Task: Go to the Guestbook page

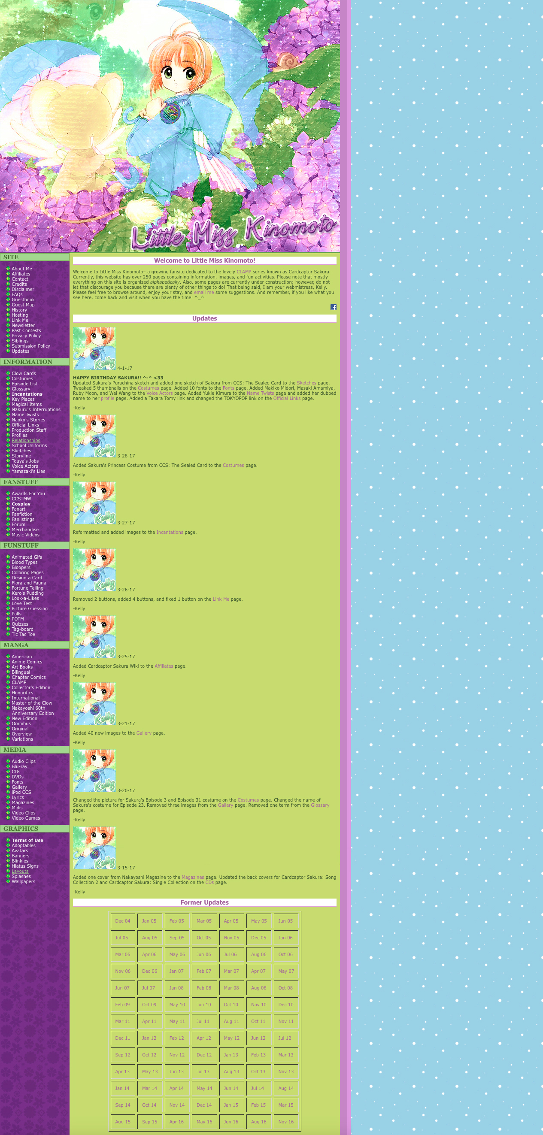Action: pos(23,300)
